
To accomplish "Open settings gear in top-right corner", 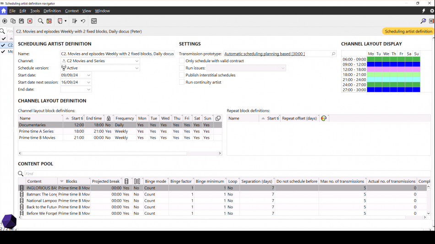I will point(431,11).
